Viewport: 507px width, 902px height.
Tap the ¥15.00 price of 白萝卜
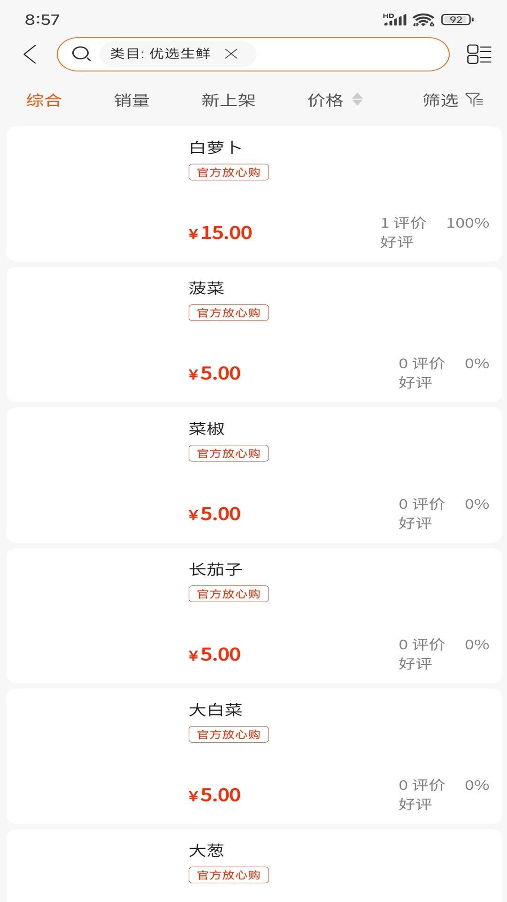220,233
